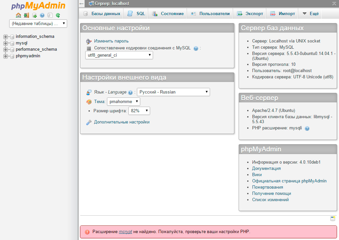Select the performance_schema database name
The image size is (339, 240).
[36, 49]
